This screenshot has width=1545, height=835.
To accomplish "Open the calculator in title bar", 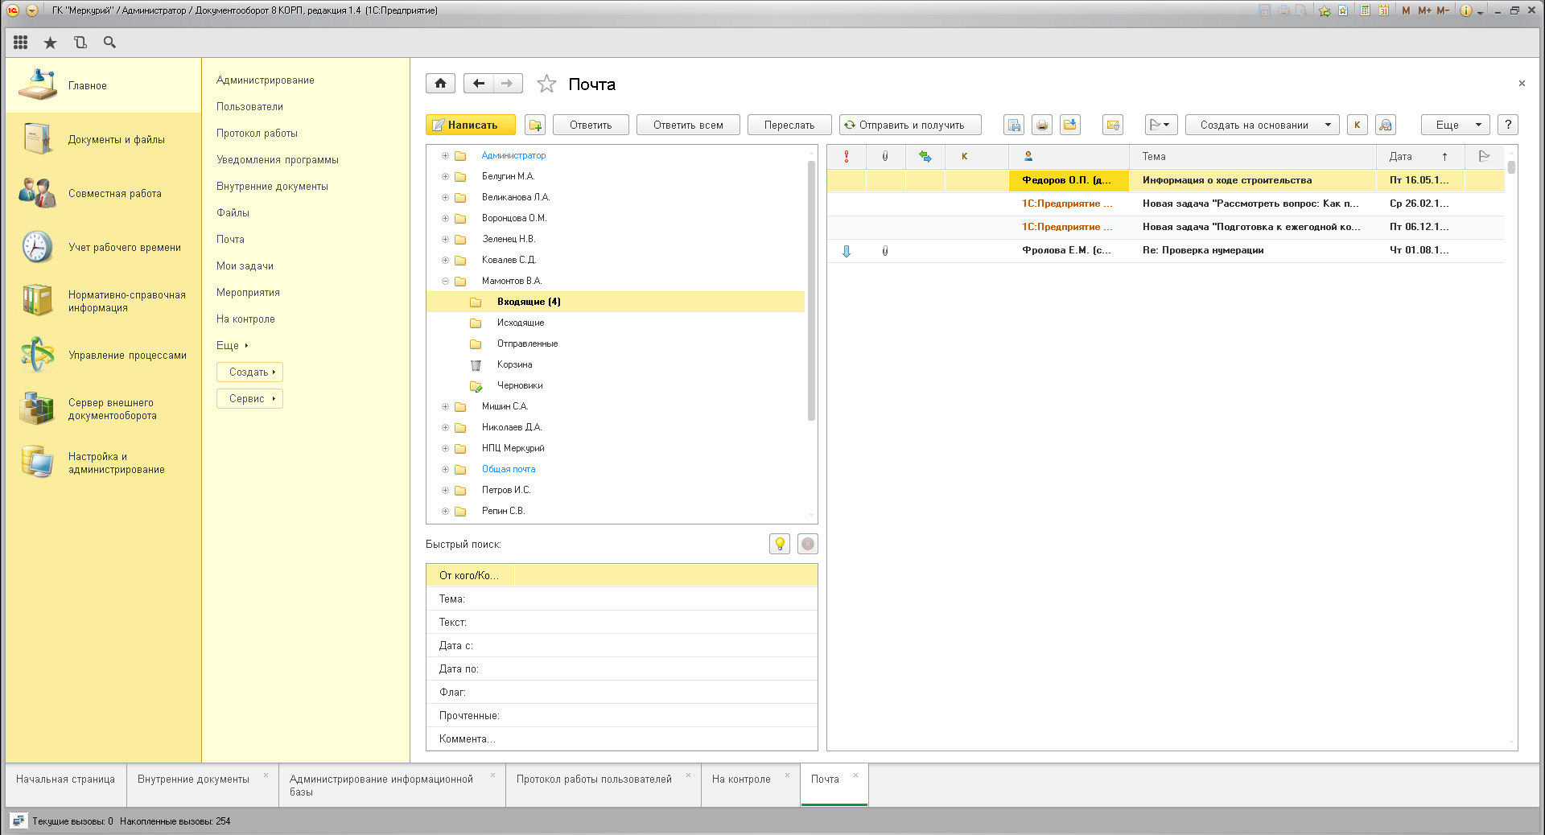I will [1366, 10].
